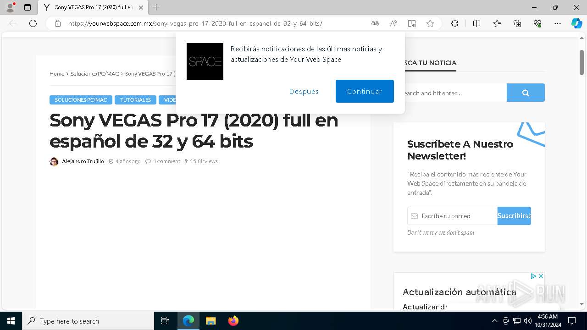Close the Sony VEGAS Pro 17 tab
587x330 pixels.
[x=141, y=7]
